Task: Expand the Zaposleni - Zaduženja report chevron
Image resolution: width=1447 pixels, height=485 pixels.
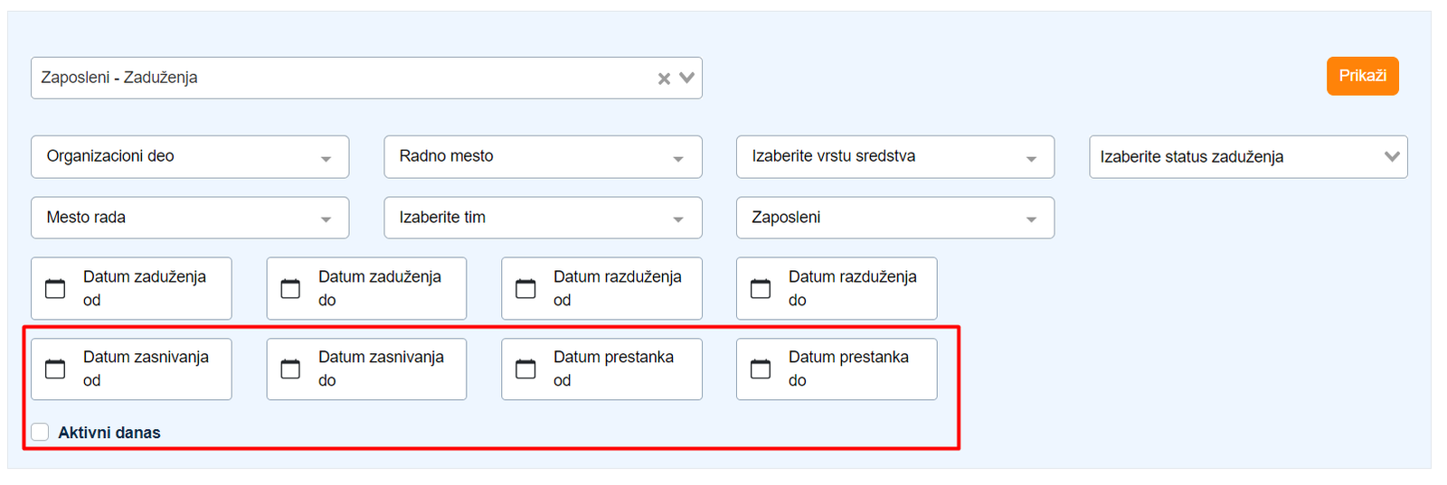Action: [x=687, y=78]
